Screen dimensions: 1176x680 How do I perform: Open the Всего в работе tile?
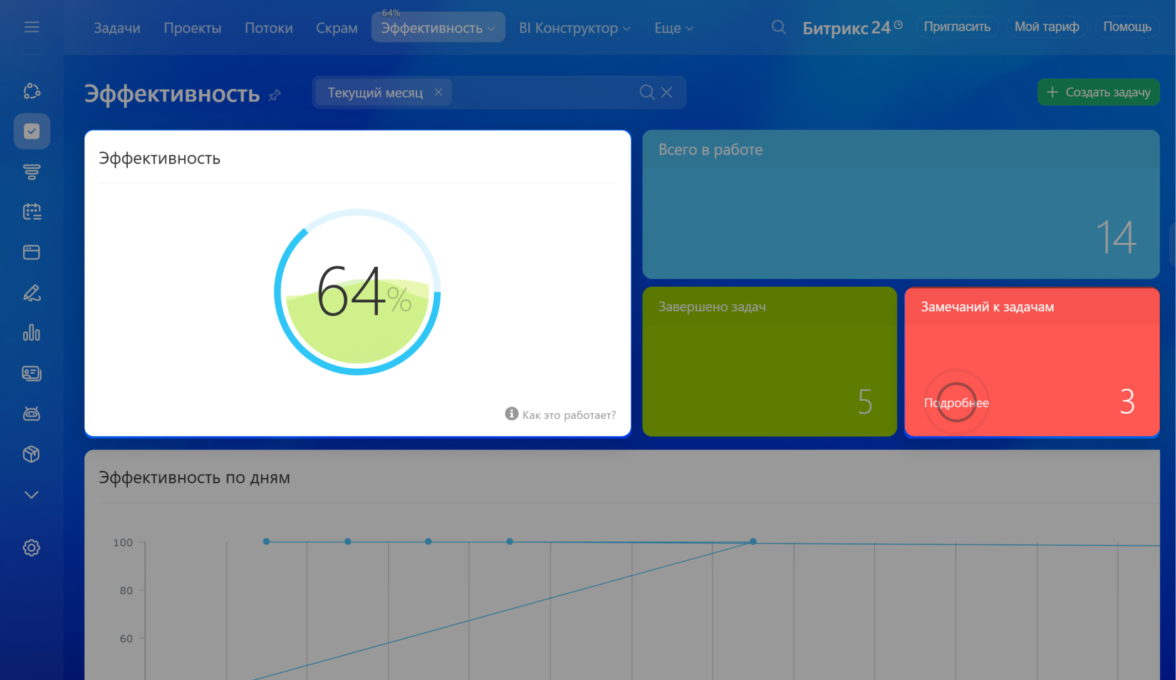[x=901, y=204]
